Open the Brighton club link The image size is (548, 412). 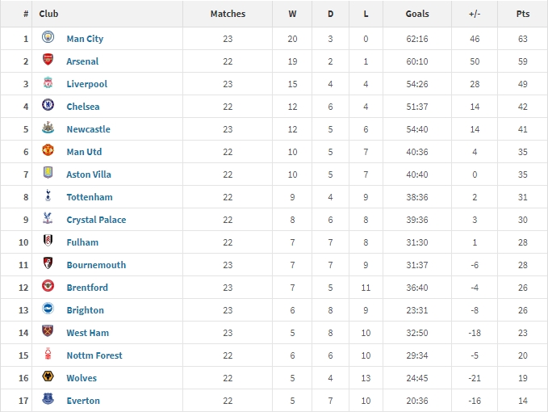pos(85,310)
